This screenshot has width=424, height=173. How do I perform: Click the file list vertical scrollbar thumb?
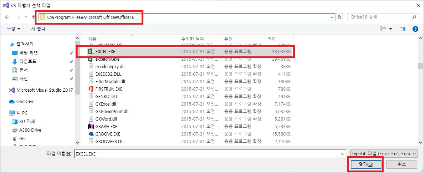[x=420, y=66]
